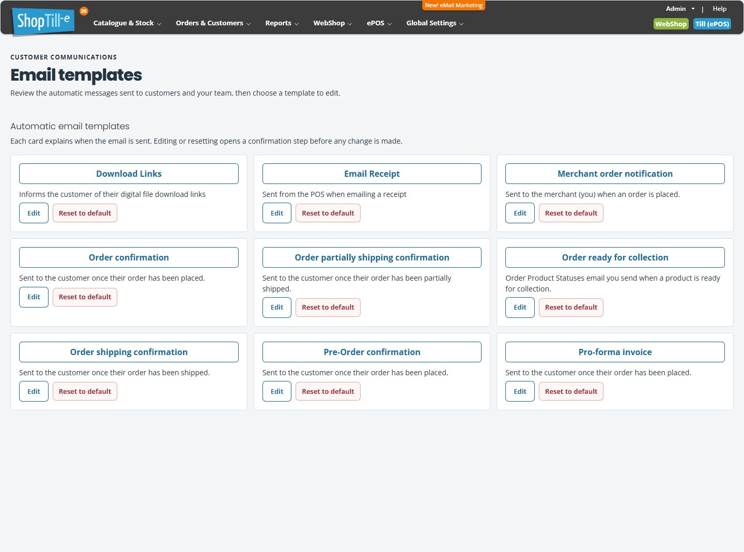Open the Orders & Customers dropdown

213,23
